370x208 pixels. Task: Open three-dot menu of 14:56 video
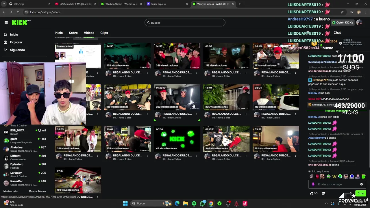197,73
